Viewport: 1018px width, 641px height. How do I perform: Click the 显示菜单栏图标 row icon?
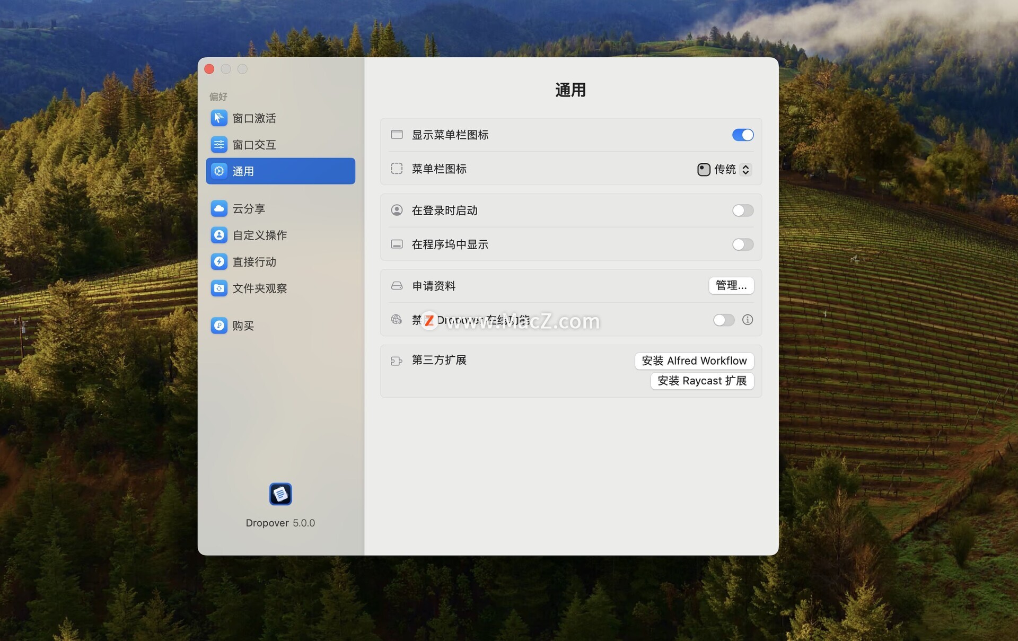397,135
